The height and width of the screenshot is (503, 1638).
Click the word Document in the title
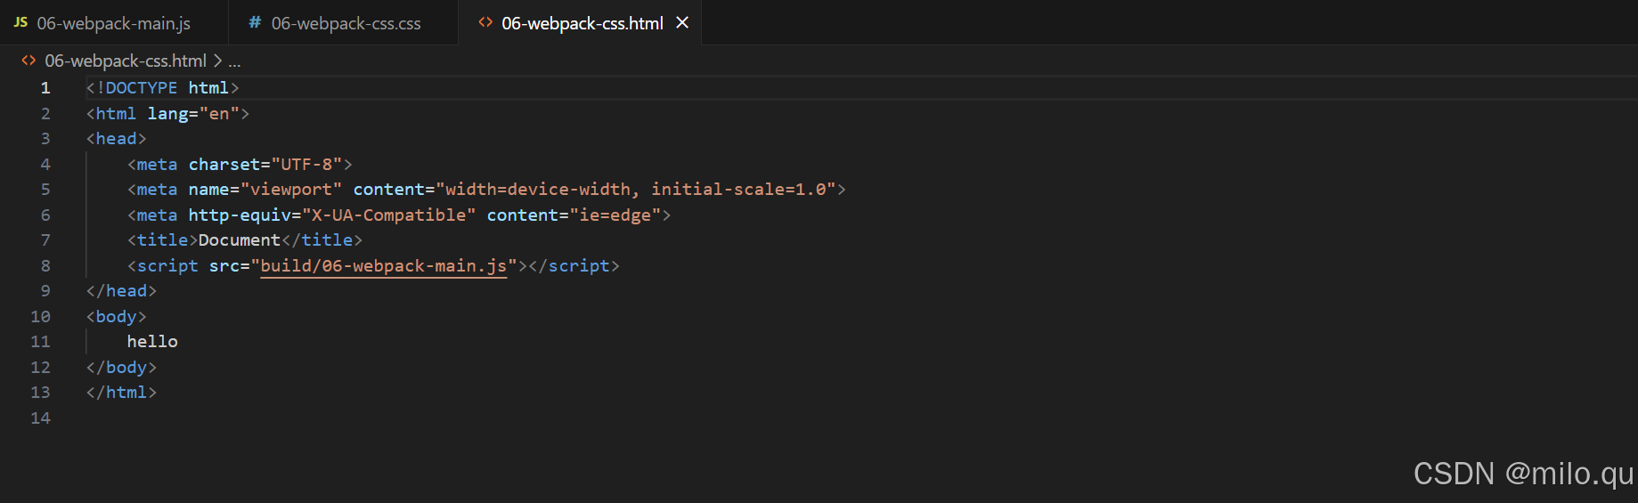pyautogui.click(x=240, y=240)
